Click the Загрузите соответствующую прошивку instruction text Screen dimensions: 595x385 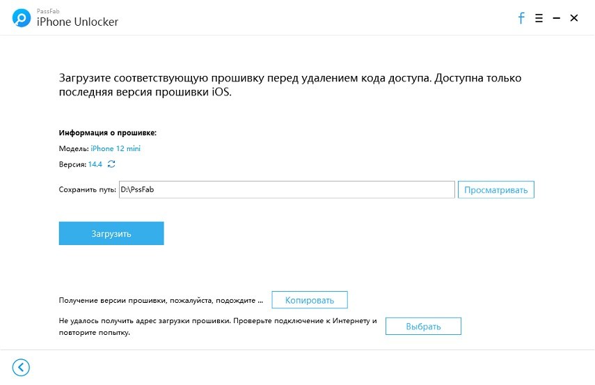290,85
